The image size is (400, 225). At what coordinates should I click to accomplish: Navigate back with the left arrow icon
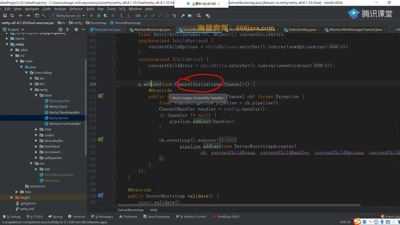[x=21, y=16]
